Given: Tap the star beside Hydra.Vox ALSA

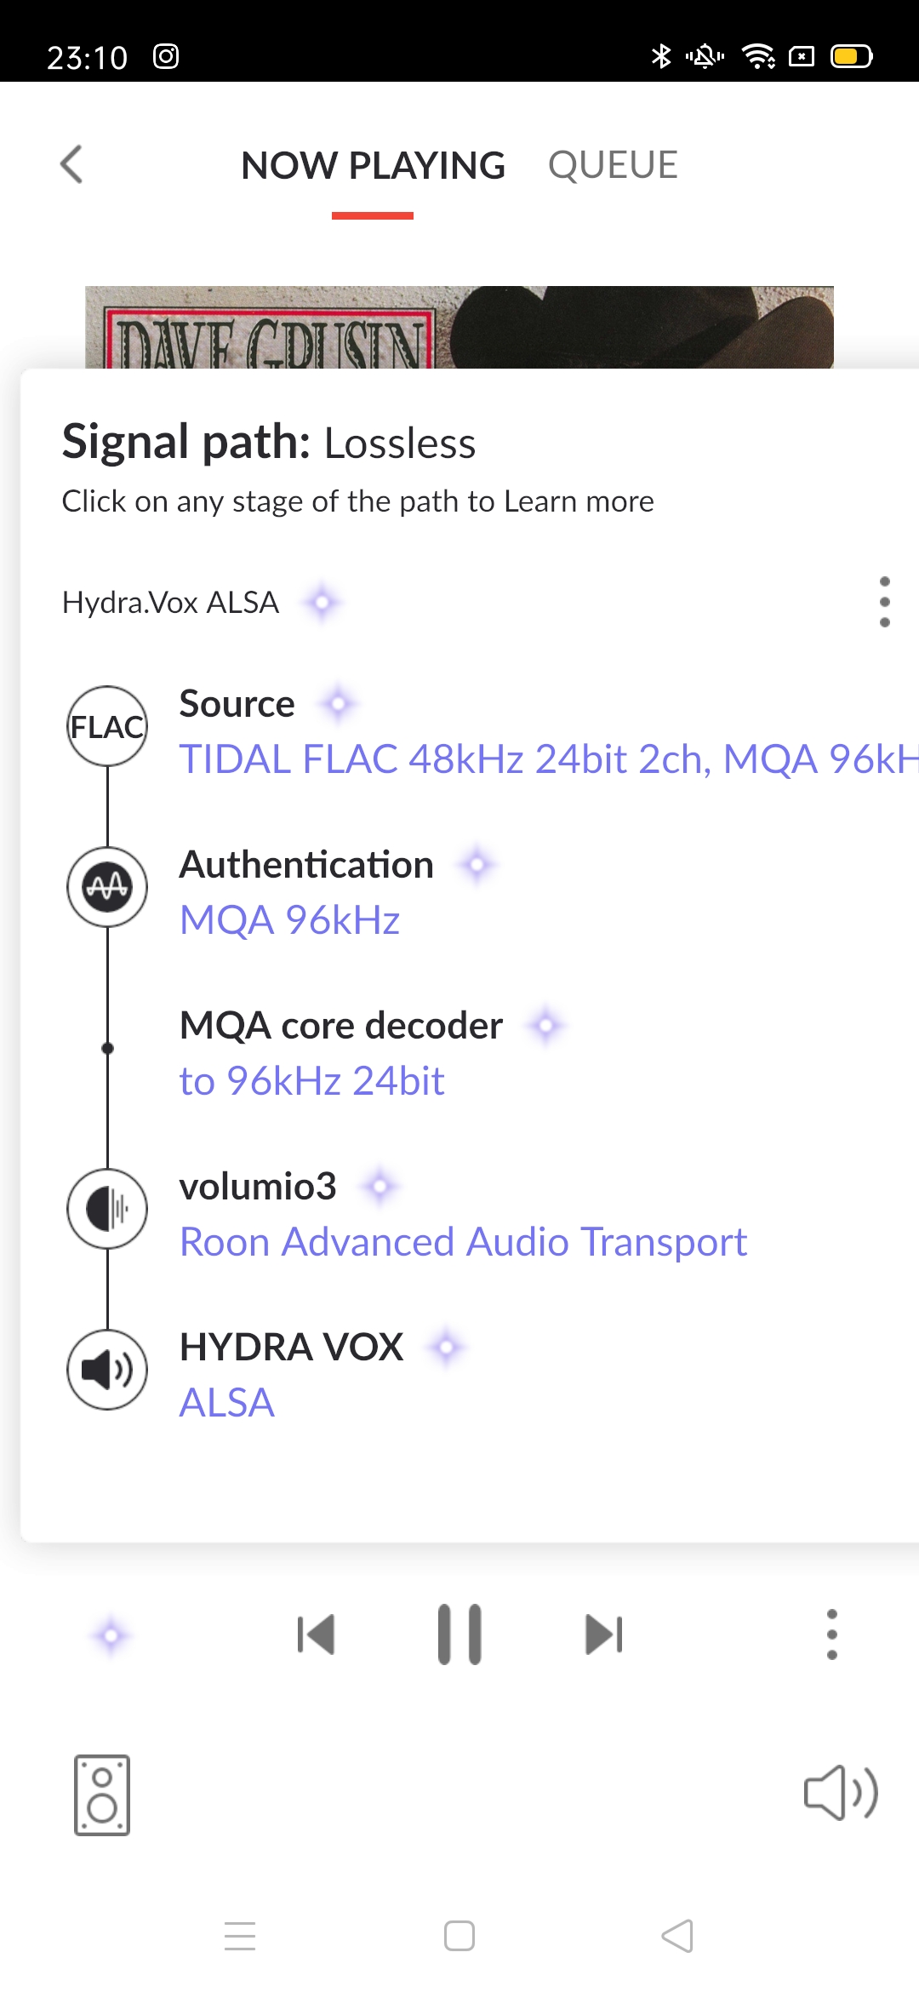Looking at the screenshot, I should point(323,603).
